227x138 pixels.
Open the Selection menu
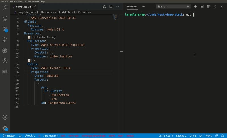(13, 1)
